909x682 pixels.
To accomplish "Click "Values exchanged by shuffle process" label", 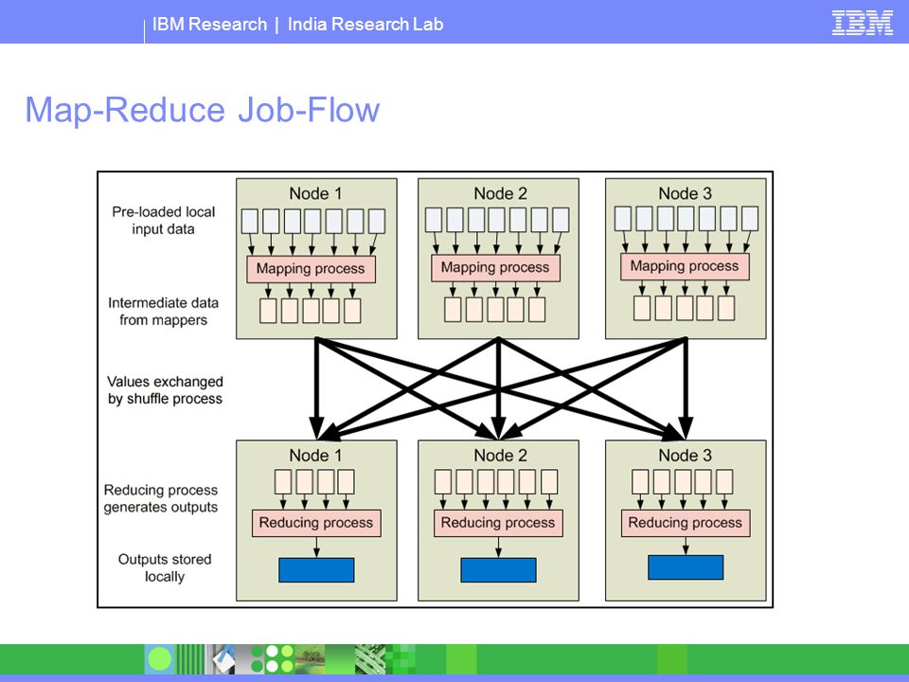I will (x=165, y=389).
